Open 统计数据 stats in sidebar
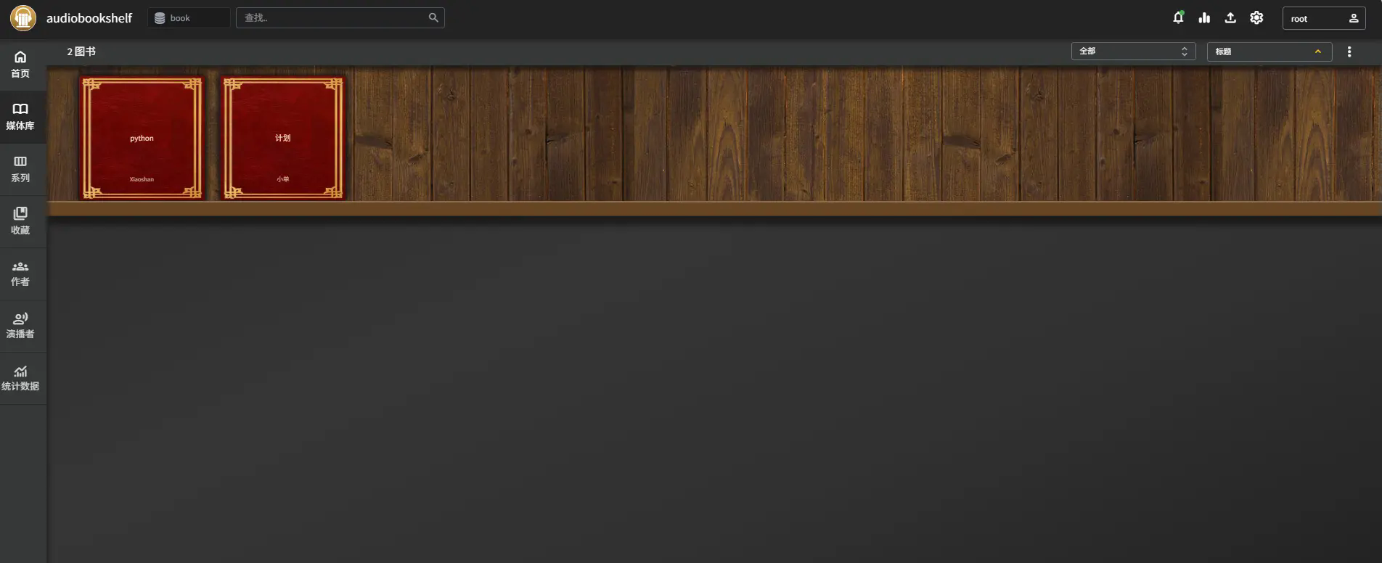This screenshot has height=563, width=1382. tap(20, 378)
